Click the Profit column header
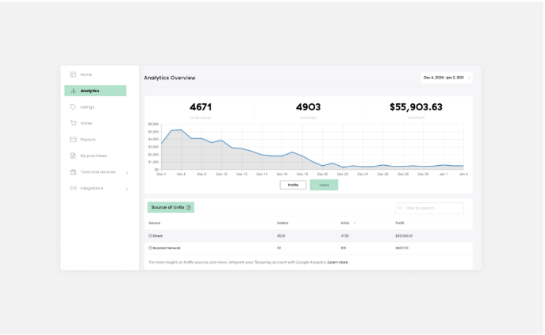This screenshot has width=545, height=335. 400,223
